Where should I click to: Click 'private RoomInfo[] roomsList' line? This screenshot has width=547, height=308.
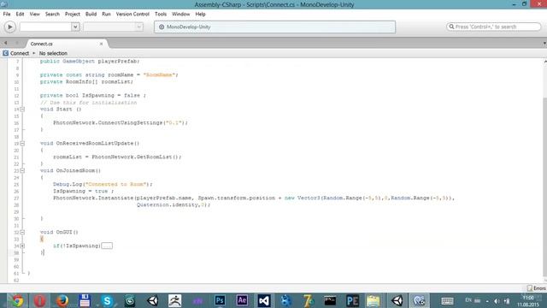86,82
